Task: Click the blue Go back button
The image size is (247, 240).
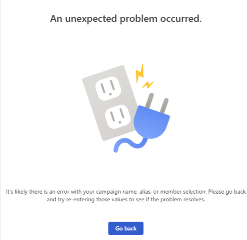Action: point(126,228)
